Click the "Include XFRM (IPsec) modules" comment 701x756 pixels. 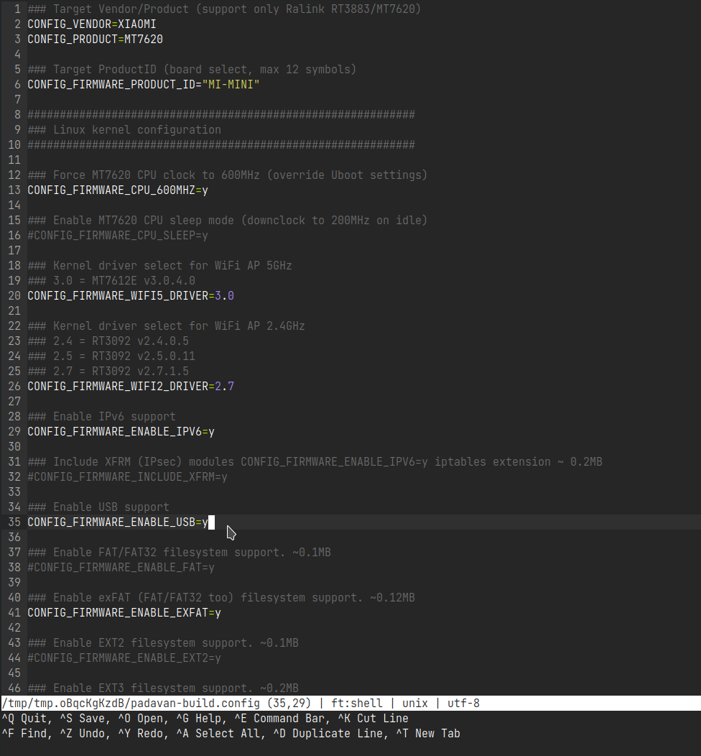(315, 462)
